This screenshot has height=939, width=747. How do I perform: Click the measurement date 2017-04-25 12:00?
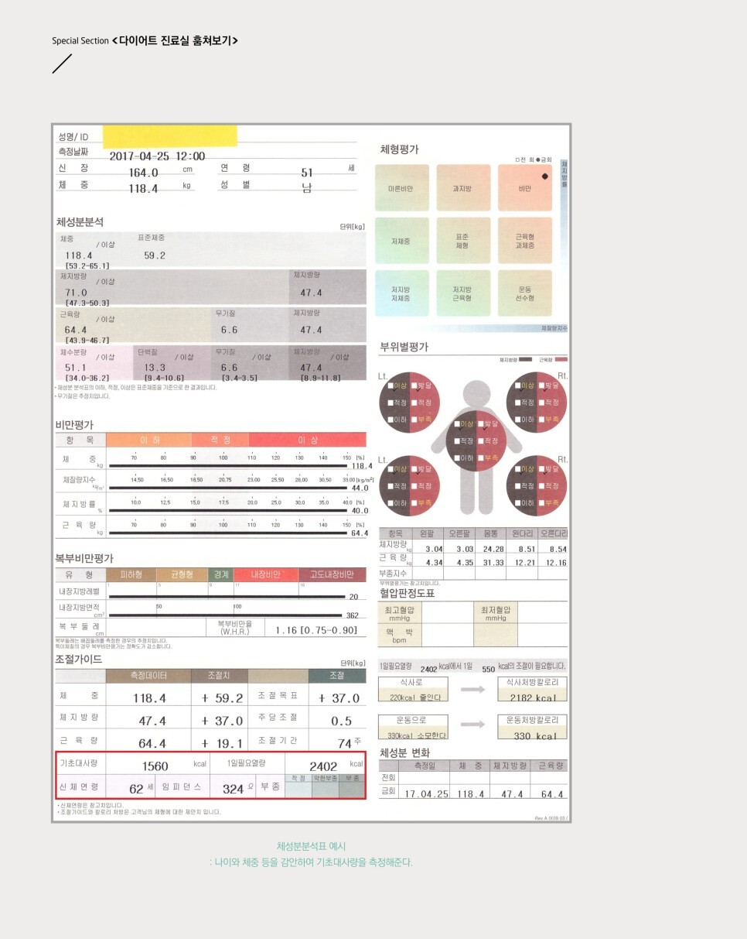tap(157, 156)
